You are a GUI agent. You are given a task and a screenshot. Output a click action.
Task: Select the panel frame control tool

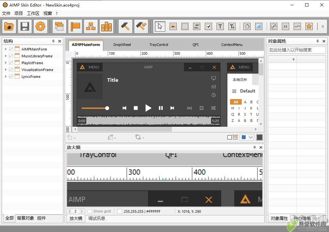pos(185,26)
